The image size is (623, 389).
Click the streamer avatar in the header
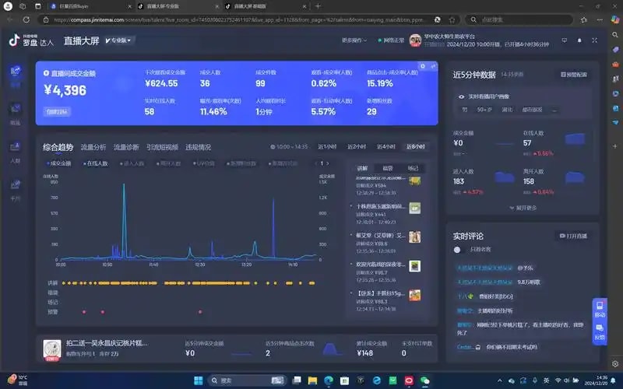tap(415, 40)
